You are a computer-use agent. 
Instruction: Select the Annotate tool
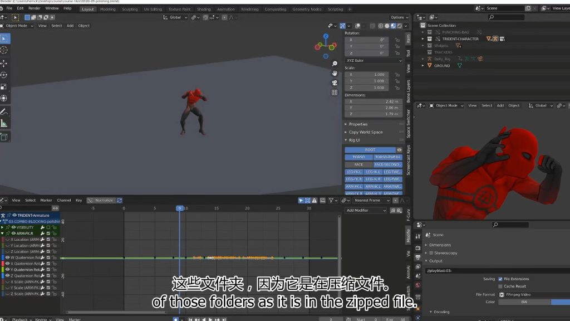[4, 111]
